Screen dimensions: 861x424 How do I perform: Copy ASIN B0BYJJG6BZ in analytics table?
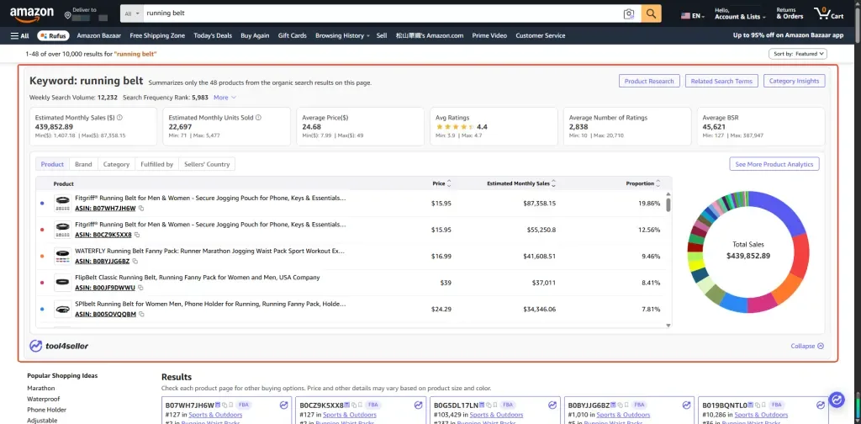pos(135,262)
